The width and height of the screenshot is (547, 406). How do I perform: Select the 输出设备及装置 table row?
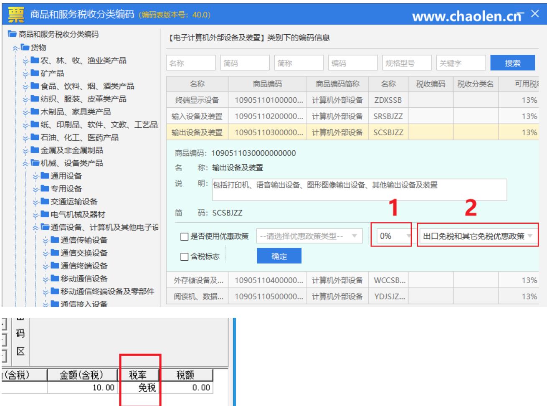[x=352, y=132]
